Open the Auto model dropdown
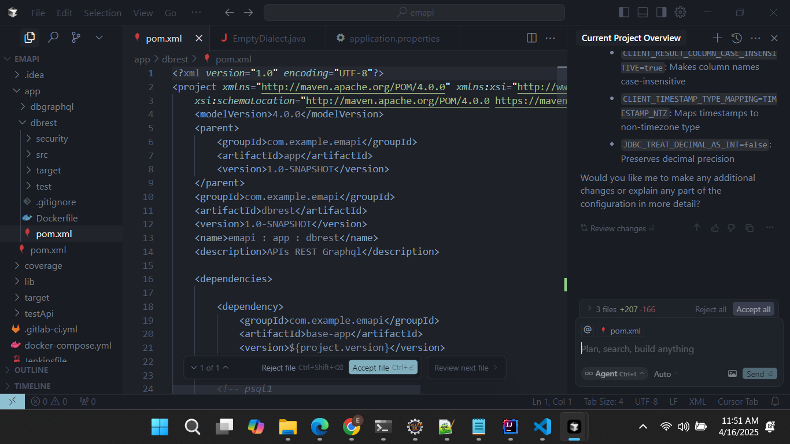The image size is (790, 444). click(x=666, y=374)
